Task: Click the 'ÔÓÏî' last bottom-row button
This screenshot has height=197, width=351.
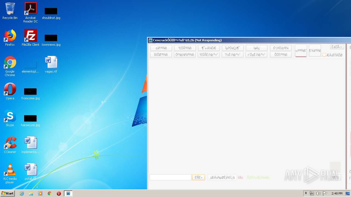Action: click(281, 54)
